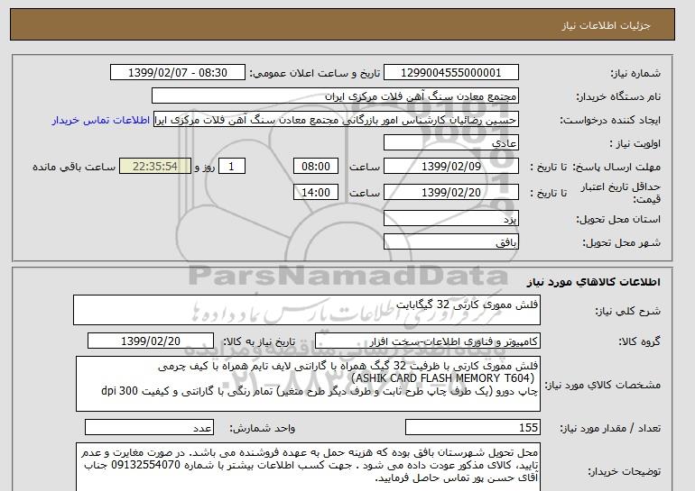This screenshot has width=695, height=491.
Task: Click label مهلت ارسال پاسخ
Action: 616,167
